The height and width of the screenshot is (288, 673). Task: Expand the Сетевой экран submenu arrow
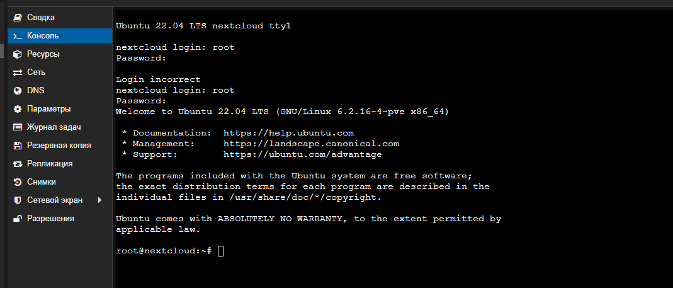click(x=99, y=200)
